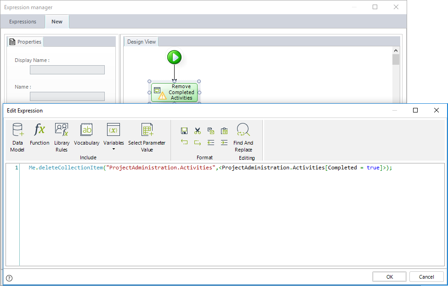448x286 pixels.
Task: Click the Display Name input field
Action: click(x=67, y=70)
